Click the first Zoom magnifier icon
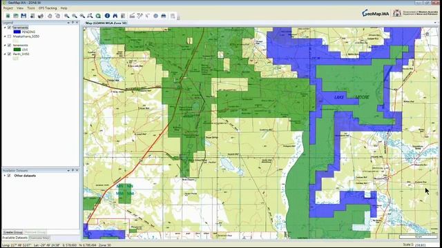The width and height of the screenshot is (442, 248). 66,16
